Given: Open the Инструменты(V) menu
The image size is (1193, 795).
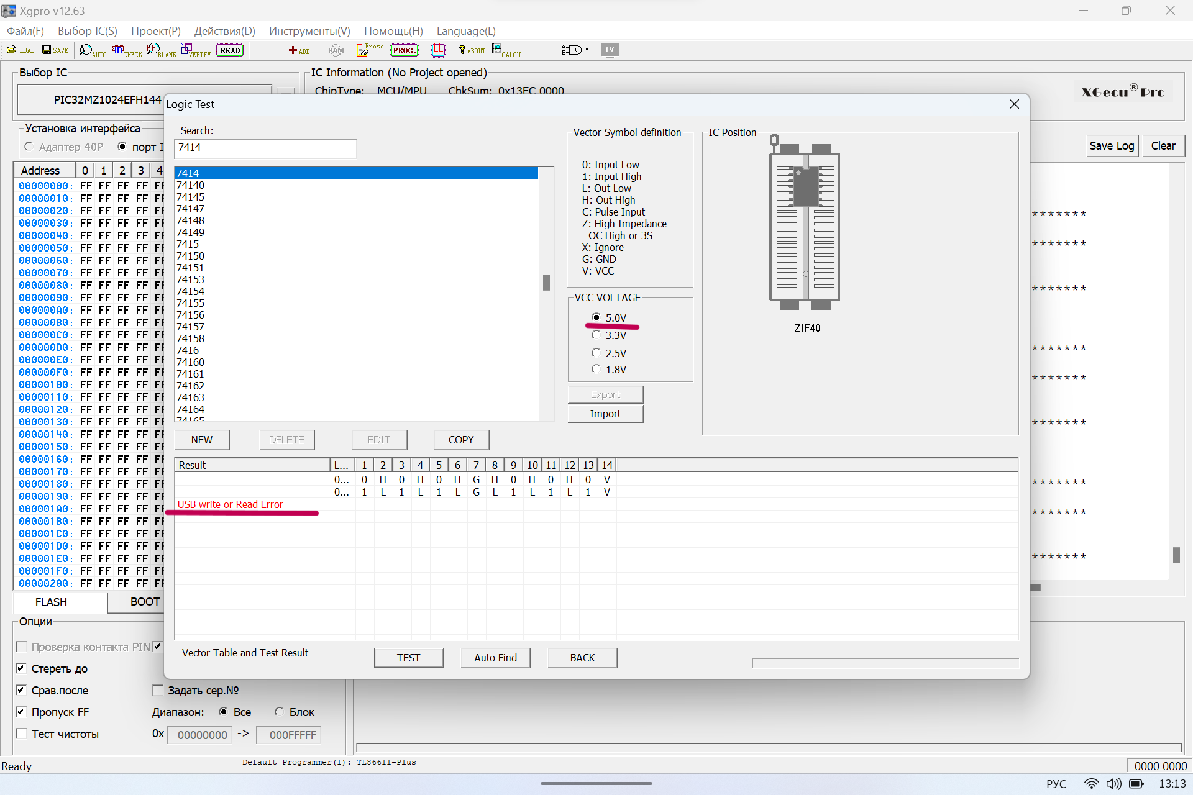Looking at the screenshot, I should pos(309,31).
